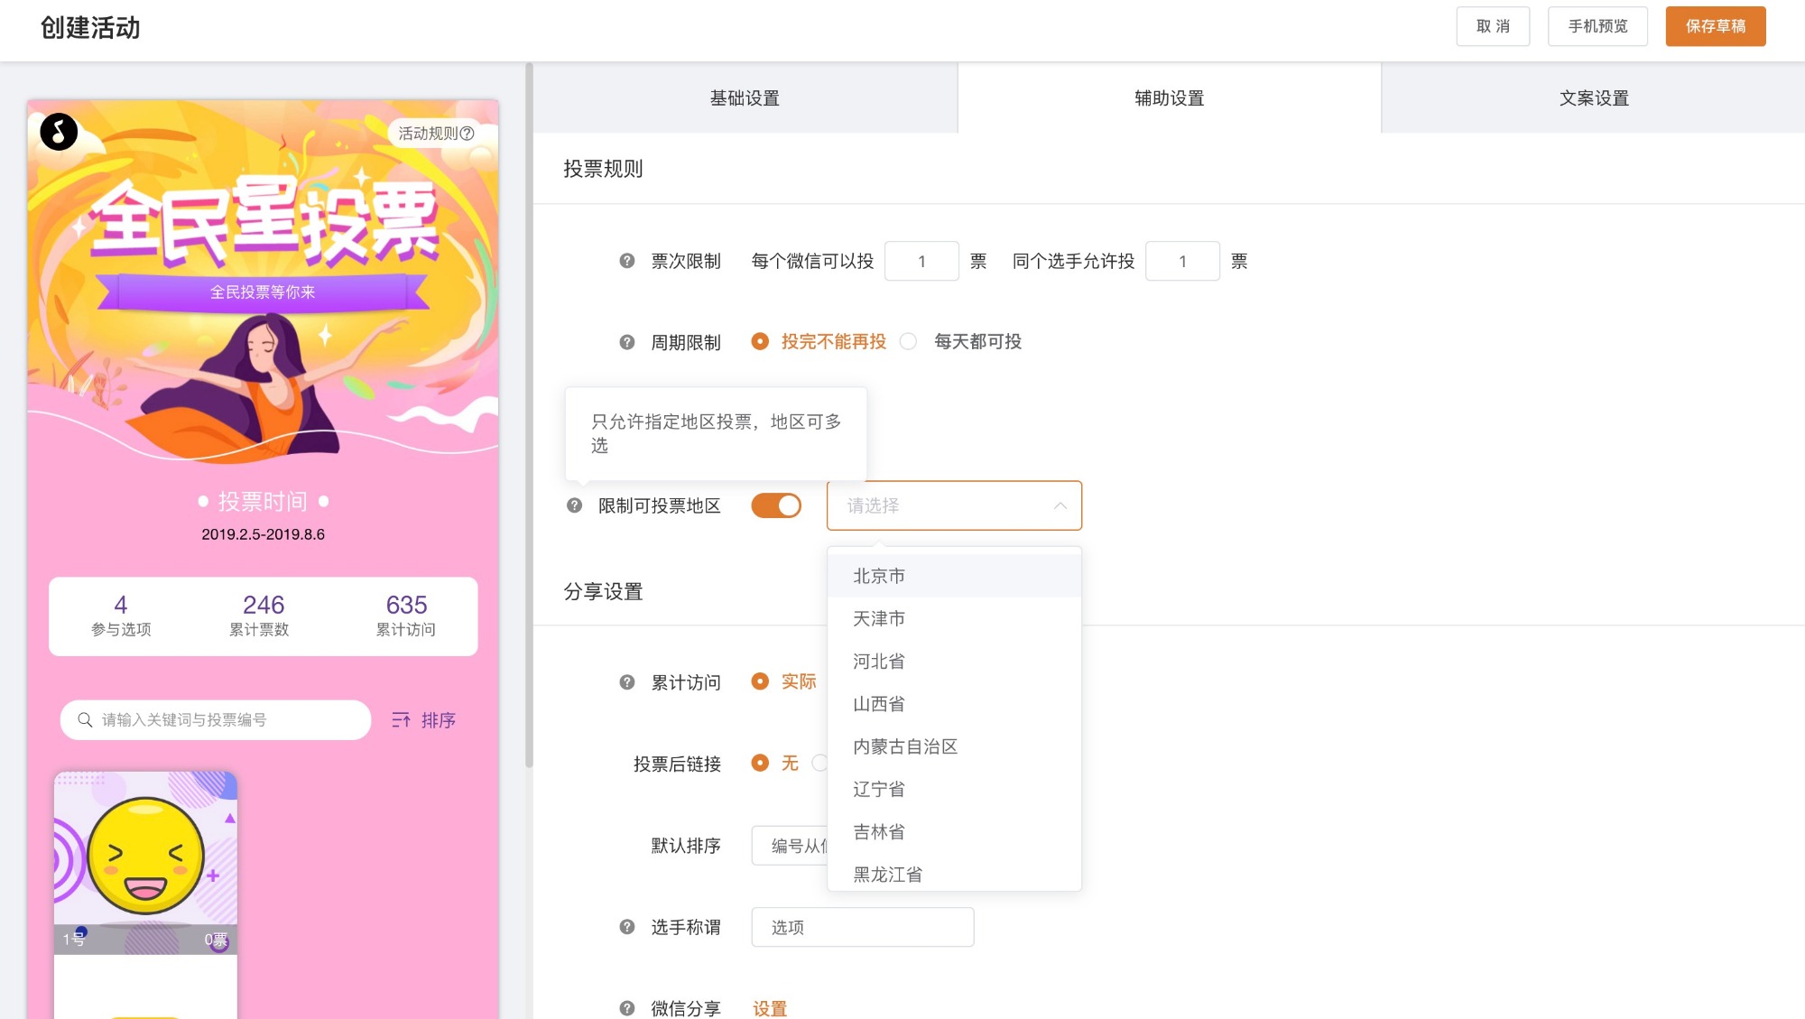Click the help icon beside 票次限制
This screenshot has width=1805, height=1019.
pyautogui.click(x=627, y=261)
